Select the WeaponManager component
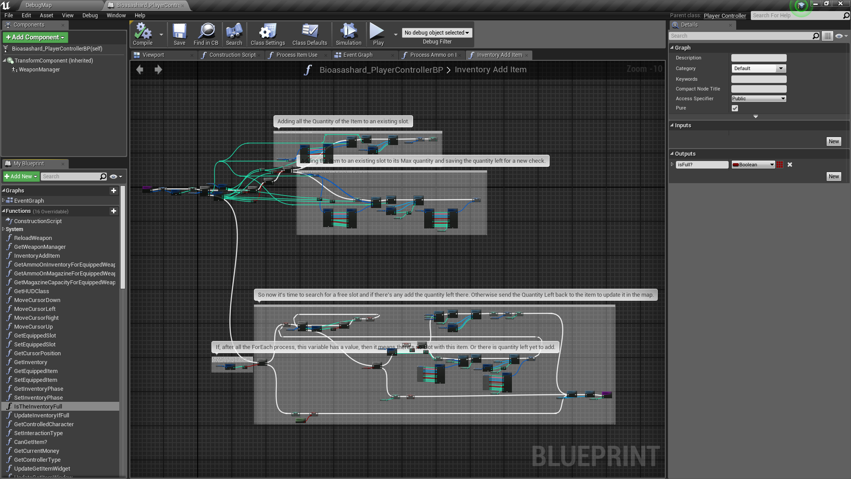Viewport: 851px width, 479px height. coord(39,70)
